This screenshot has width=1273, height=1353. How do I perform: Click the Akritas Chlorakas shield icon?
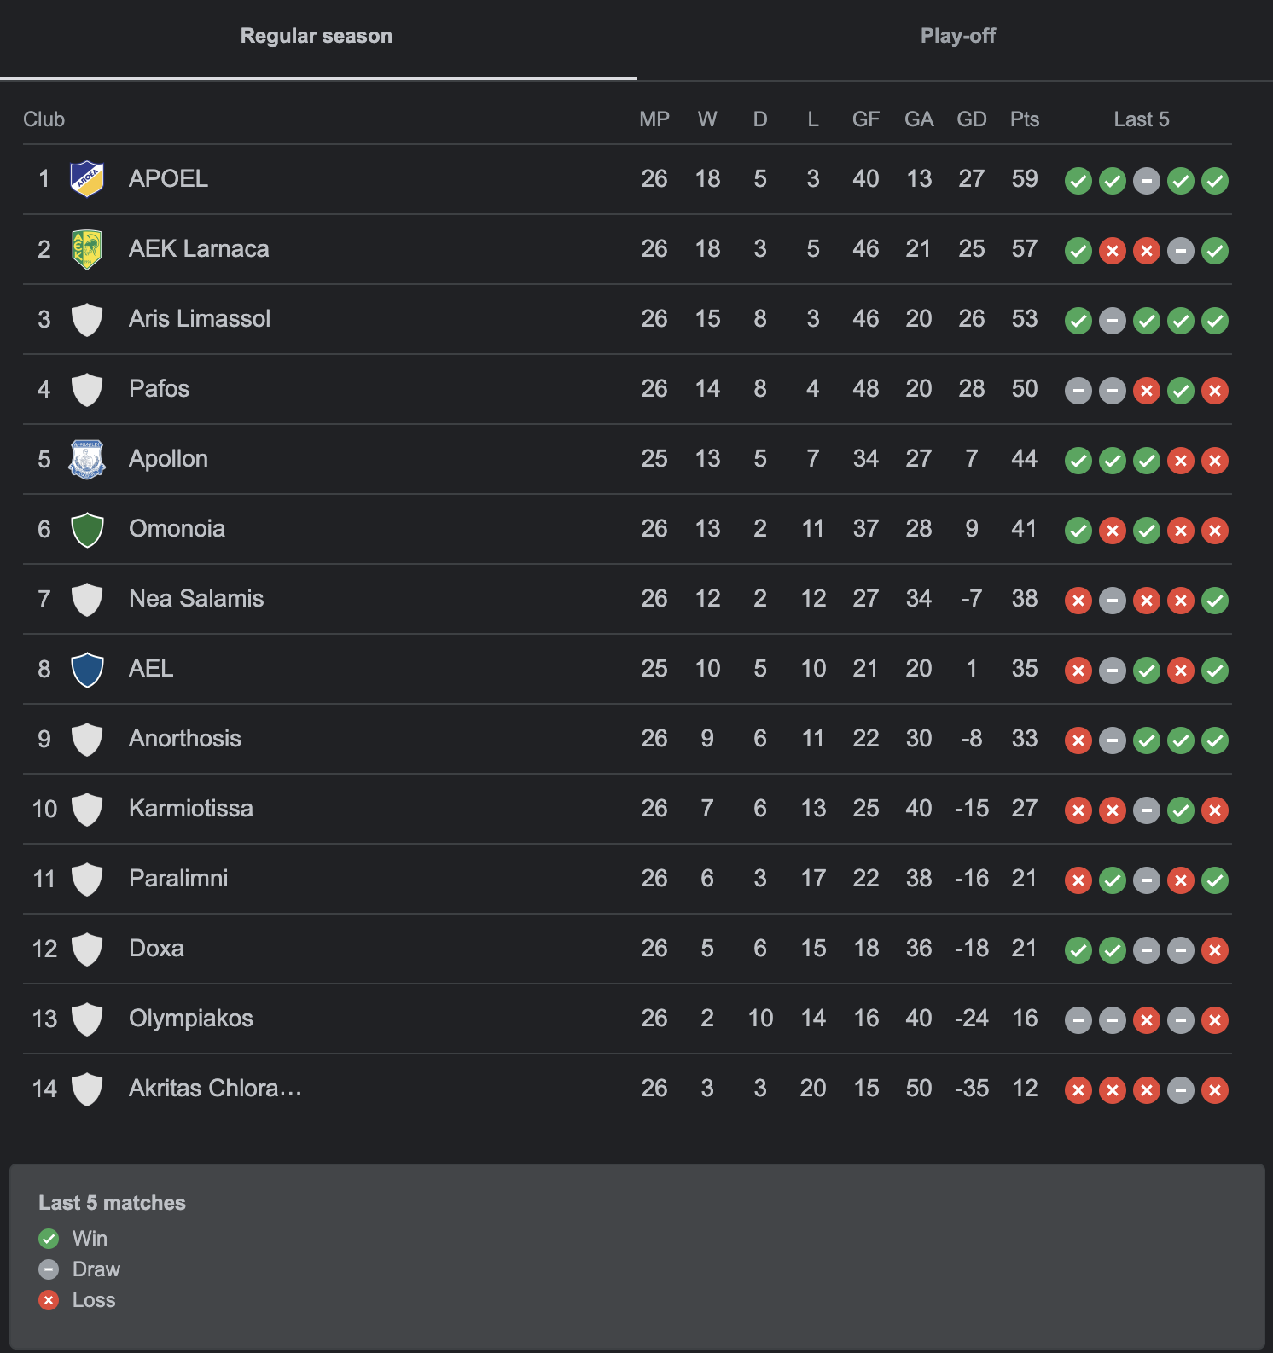tap(87, 1089)
